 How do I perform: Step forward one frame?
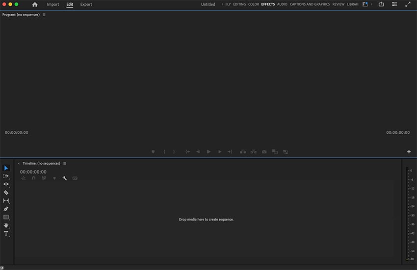(219, 152)
